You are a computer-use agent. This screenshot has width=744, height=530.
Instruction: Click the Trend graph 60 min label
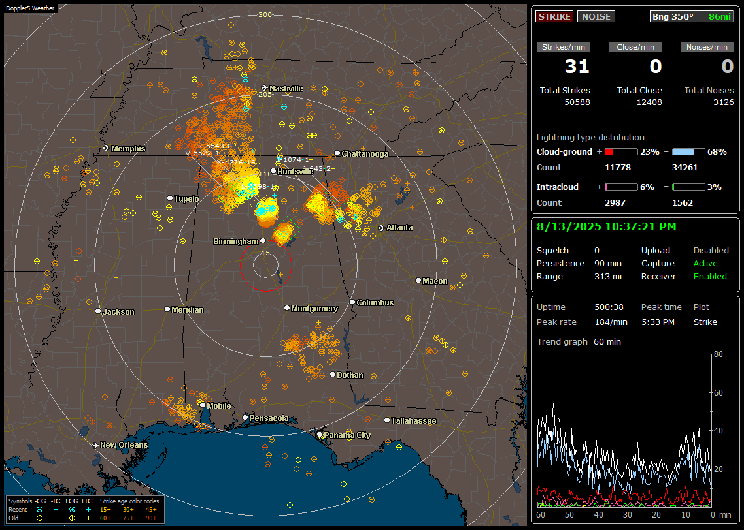point(579,341)
